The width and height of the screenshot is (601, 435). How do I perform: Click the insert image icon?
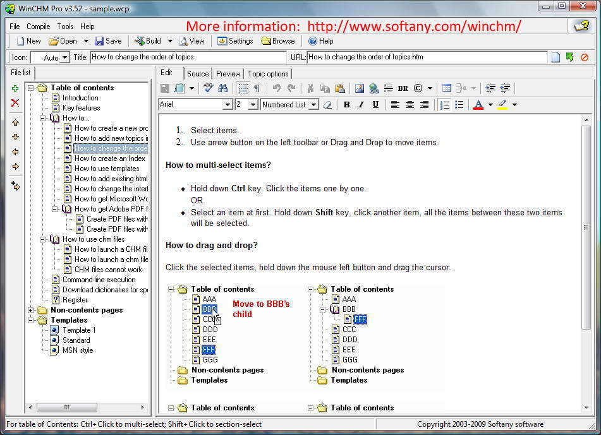point(359,88)
